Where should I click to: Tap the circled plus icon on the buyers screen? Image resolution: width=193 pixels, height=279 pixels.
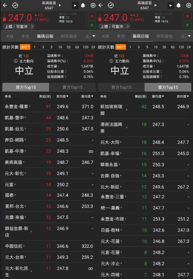pyautogui.click(x=93, y=6)
